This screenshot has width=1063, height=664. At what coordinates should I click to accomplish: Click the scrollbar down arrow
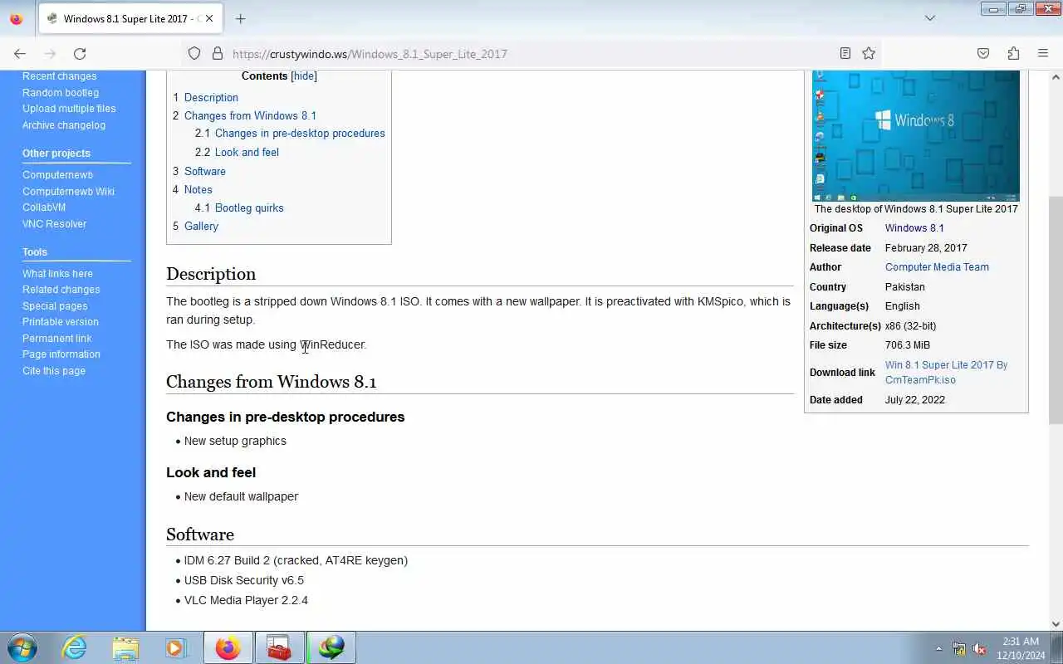pos(1056,624)
